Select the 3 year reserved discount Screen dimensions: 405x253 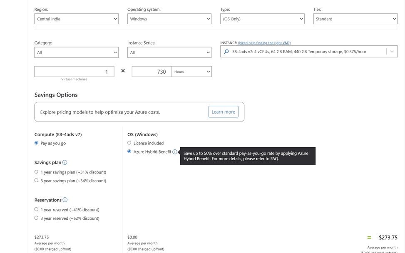click(x=36, y=217)
